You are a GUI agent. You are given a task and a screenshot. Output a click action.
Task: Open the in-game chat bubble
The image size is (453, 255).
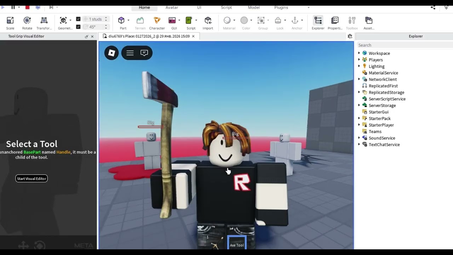[x=144, y=53]
